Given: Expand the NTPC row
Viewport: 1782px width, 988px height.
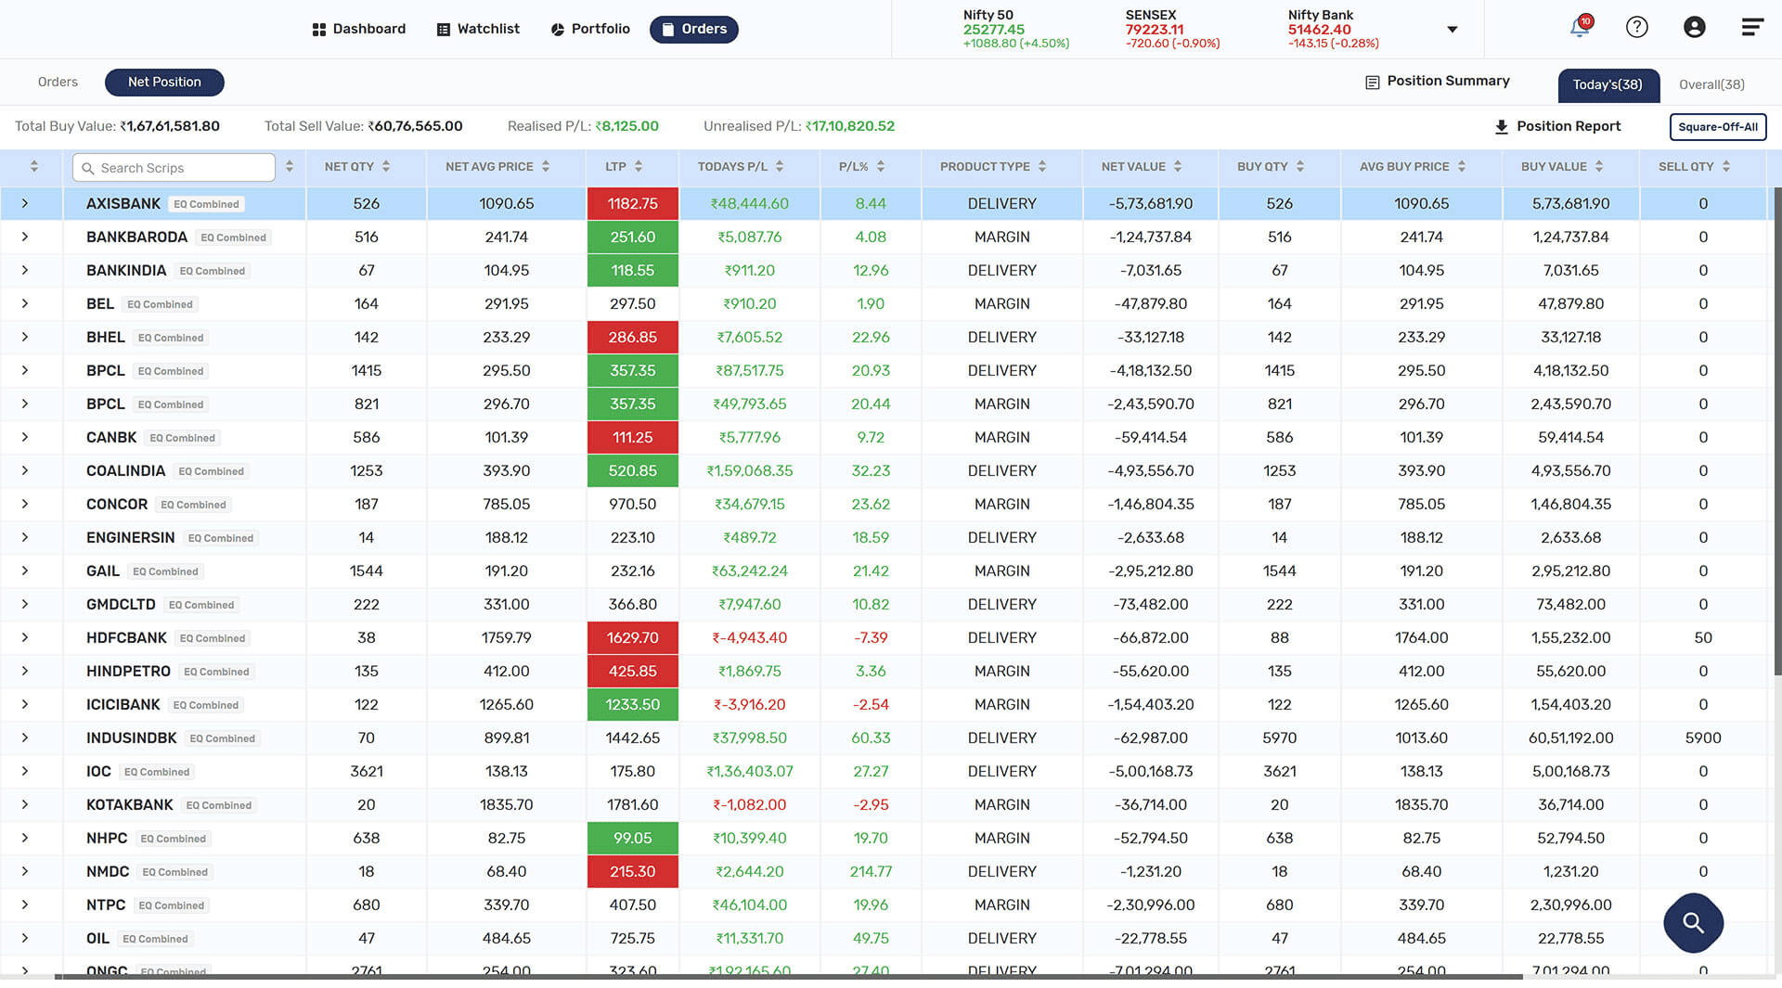Looking at the screenshot, I should point(25,905).
